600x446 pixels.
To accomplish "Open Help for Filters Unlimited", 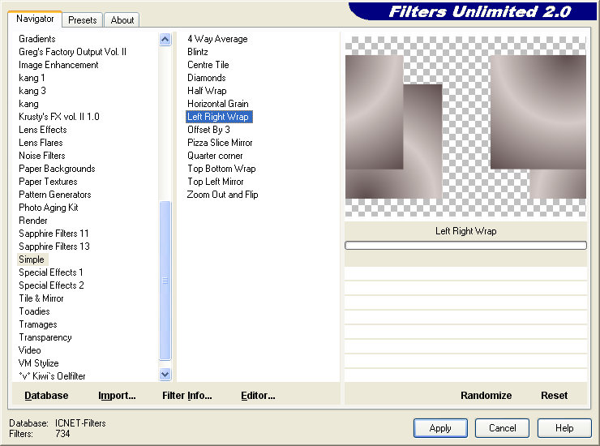I will [x=564, y=428].
